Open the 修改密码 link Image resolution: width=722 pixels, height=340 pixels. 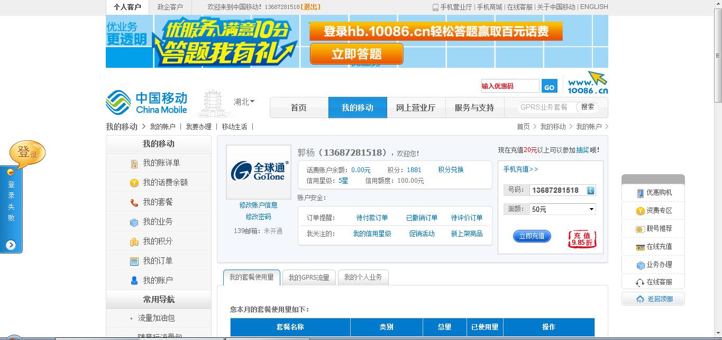258,217
